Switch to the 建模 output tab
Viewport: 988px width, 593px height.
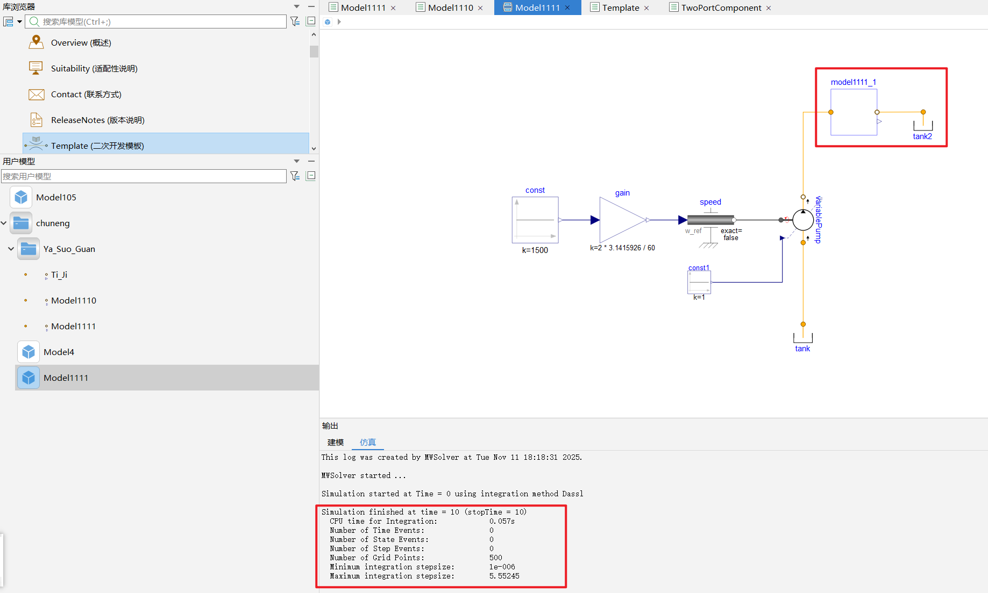click(336, 443)
